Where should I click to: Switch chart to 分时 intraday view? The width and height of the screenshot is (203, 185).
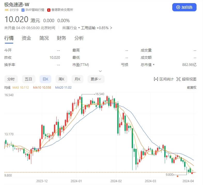click(11, 79)
